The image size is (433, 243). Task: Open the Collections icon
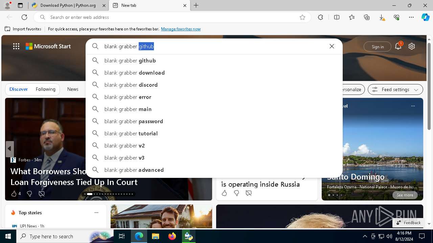pos(367,17)
